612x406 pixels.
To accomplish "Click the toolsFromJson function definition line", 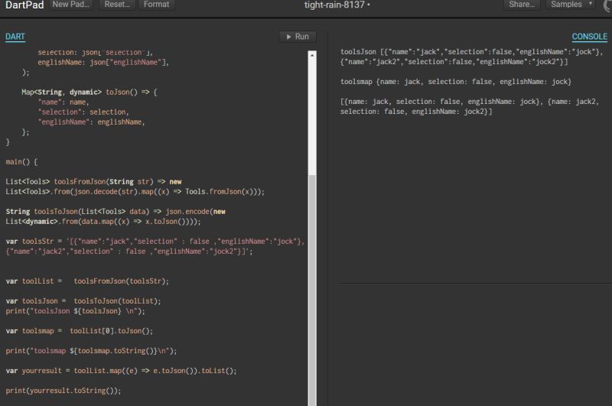I will pos(135,187).
